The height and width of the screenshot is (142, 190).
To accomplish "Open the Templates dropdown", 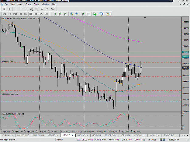I will pyautogui.click(x=108, y=14).
